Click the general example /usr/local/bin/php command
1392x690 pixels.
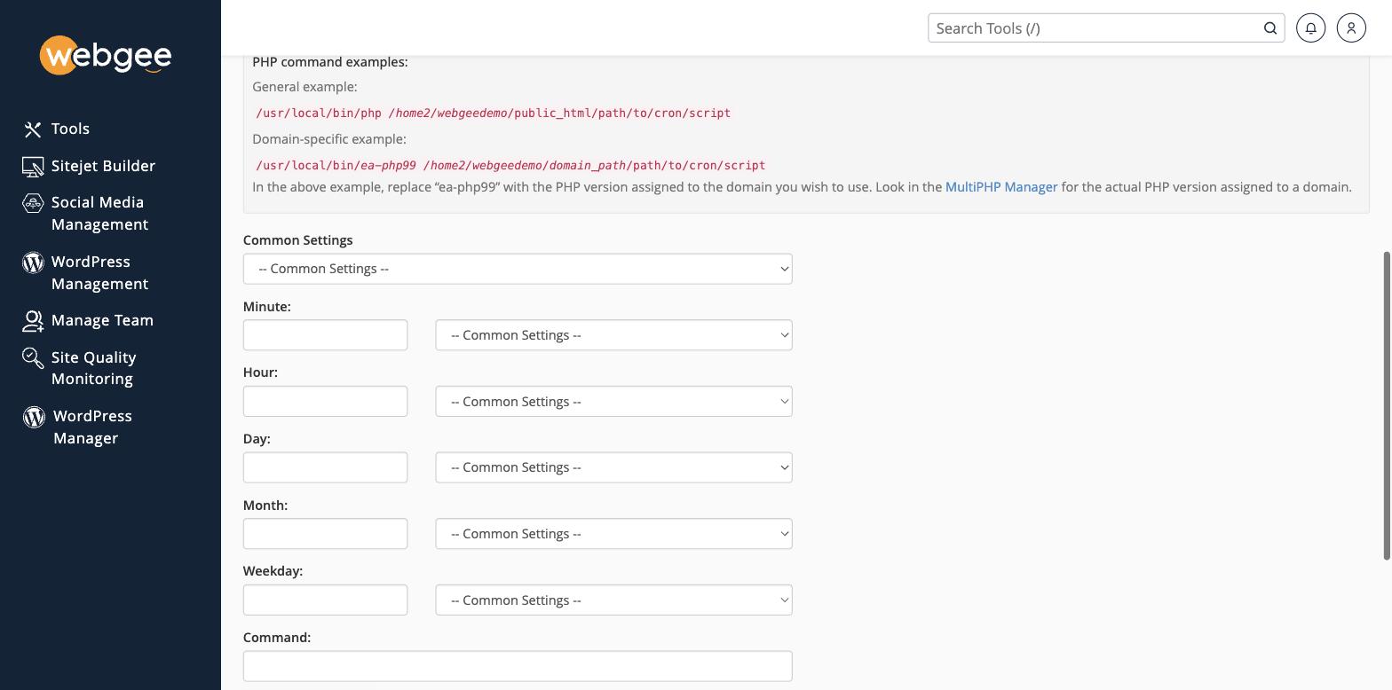click(x=494, y=114)
